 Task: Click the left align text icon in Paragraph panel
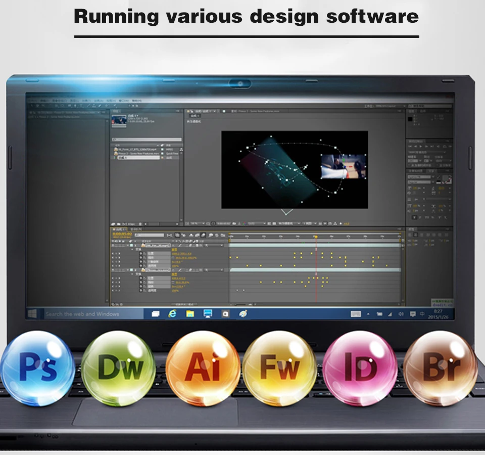coord(410,235)
